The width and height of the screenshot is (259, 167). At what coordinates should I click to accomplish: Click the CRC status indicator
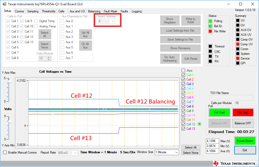point(210,51)
